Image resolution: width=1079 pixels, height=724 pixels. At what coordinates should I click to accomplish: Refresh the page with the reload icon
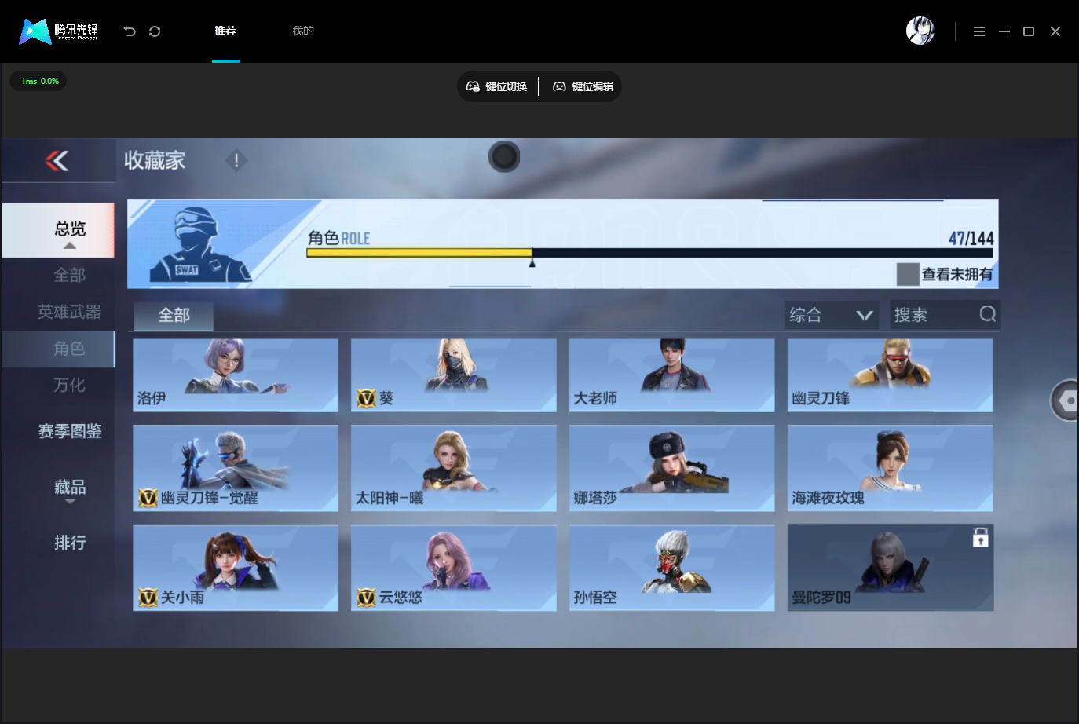(155, 31)
